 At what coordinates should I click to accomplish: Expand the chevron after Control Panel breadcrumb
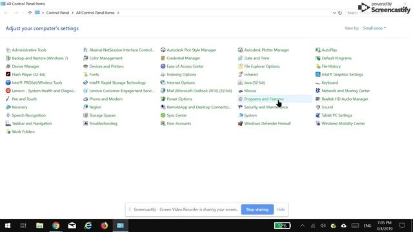pos(72,13)
